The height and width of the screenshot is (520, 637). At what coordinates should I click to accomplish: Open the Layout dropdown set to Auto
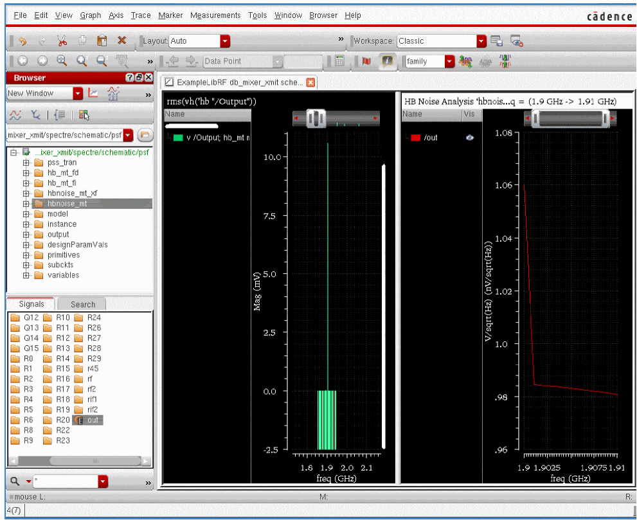coord(224,41)
